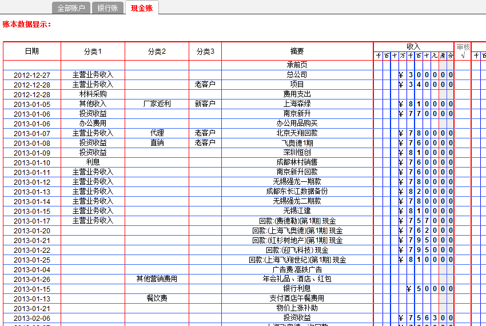Select date cell 2013-01-26
The width and height of the screenshot is (486, 326).
click(32, 279)
